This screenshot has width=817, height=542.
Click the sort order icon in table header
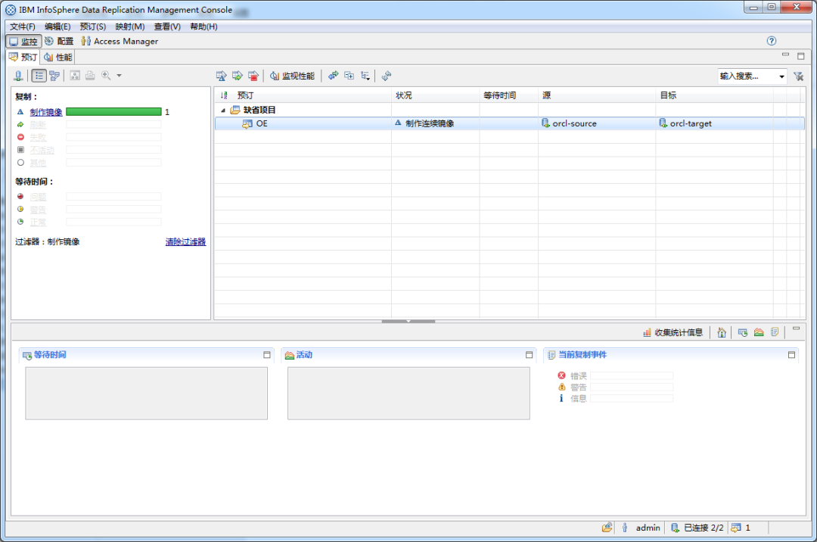click(224, 95)
